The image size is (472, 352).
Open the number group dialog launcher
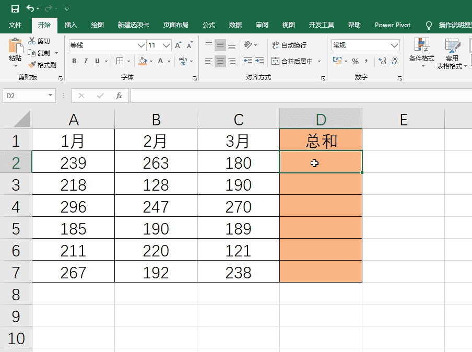click(x=400, y=78)
